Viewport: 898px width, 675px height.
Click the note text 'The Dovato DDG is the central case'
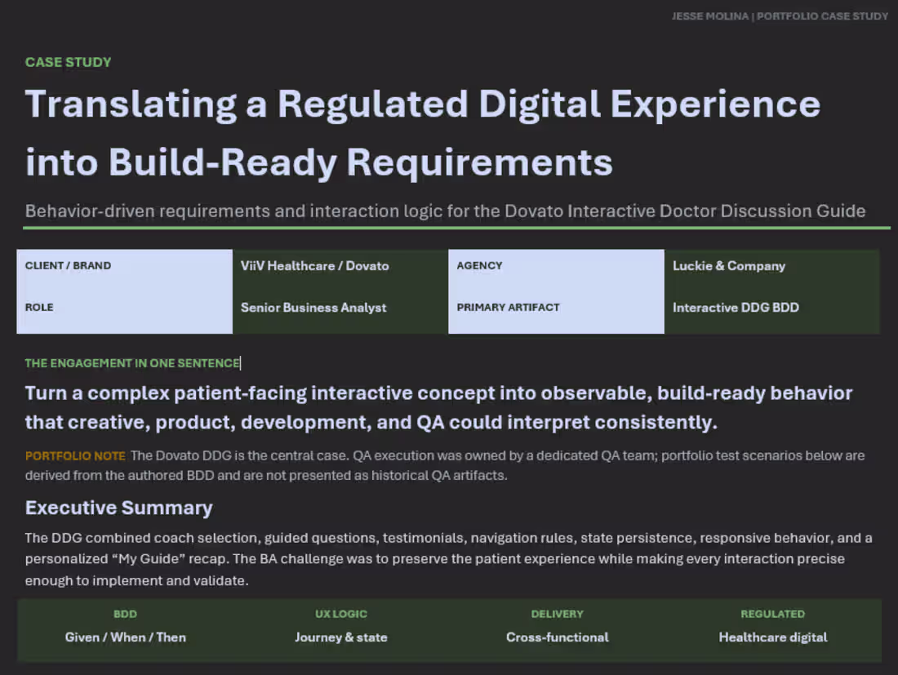pyautogui.click(x=239, y=455)
